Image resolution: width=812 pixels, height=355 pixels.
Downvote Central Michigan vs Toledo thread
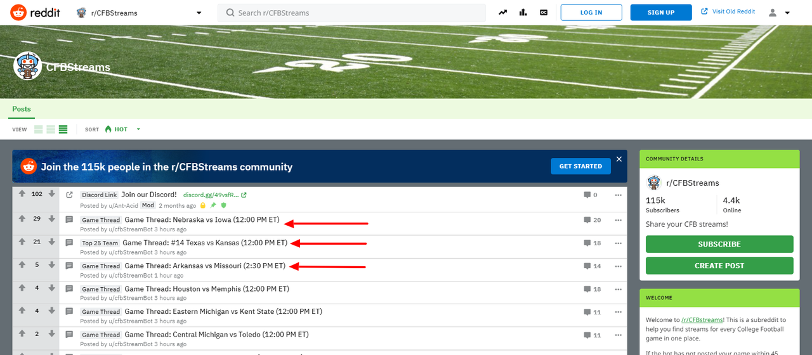(x=51, y=333)
